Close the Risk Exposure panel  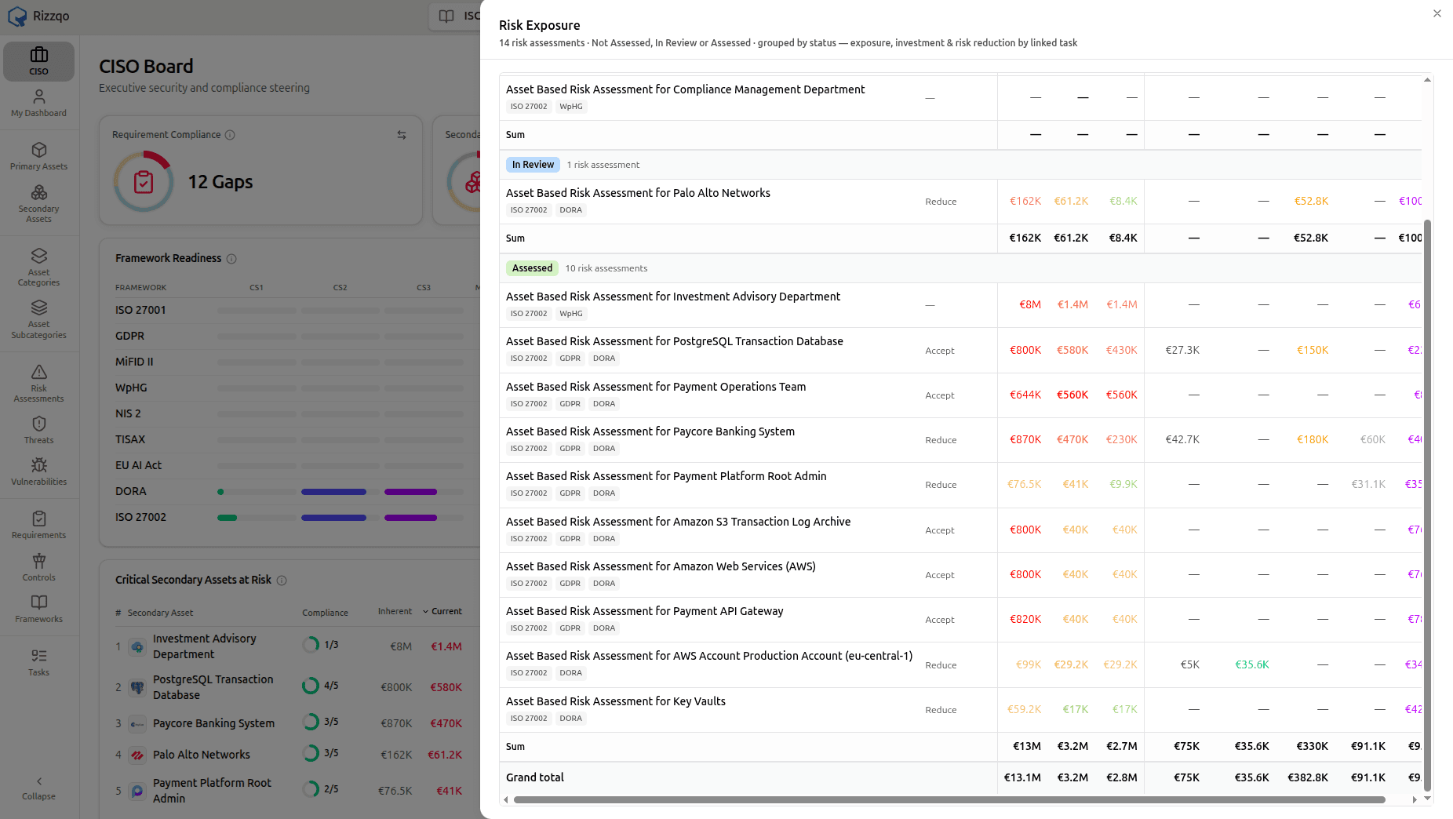coord(1437,13)
